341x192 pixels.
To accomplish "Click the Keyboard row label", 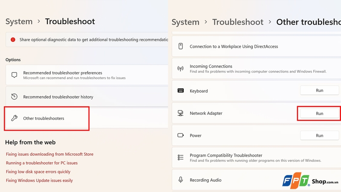I will (199, 91).
